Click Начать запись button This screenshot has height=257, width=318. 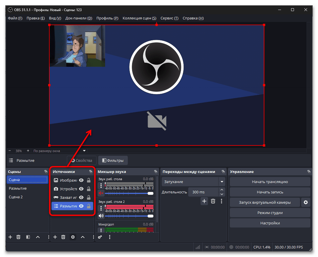(x=270, y=192)
